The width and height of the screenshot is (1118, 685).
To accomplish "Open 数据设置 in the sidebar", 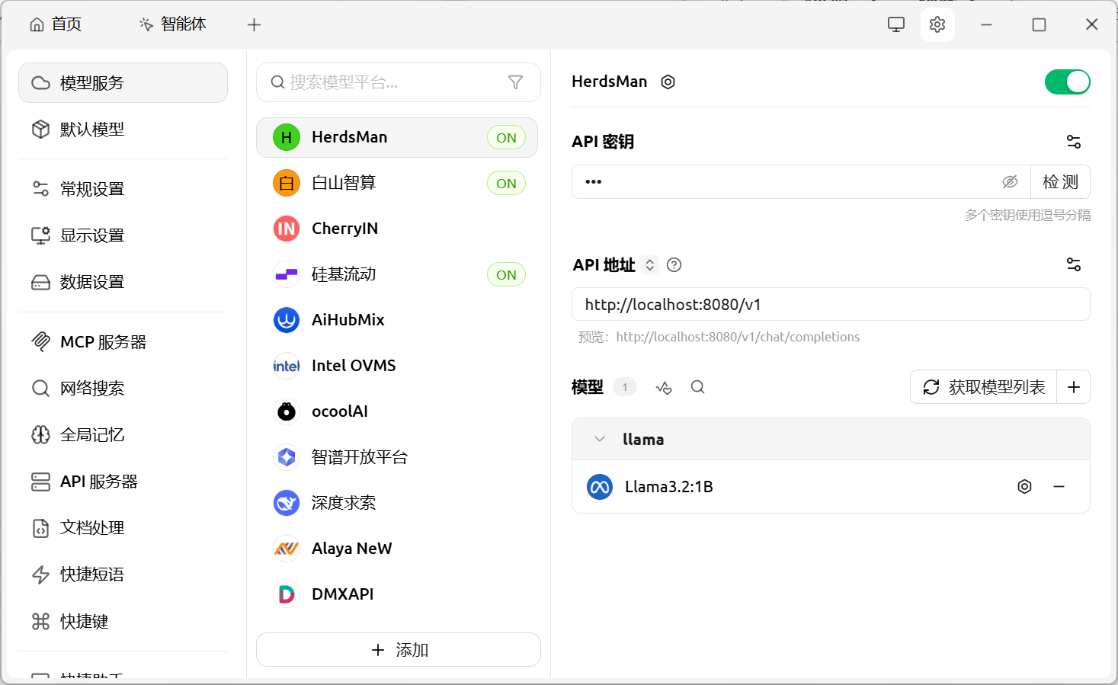I will [x=123, y=282].
